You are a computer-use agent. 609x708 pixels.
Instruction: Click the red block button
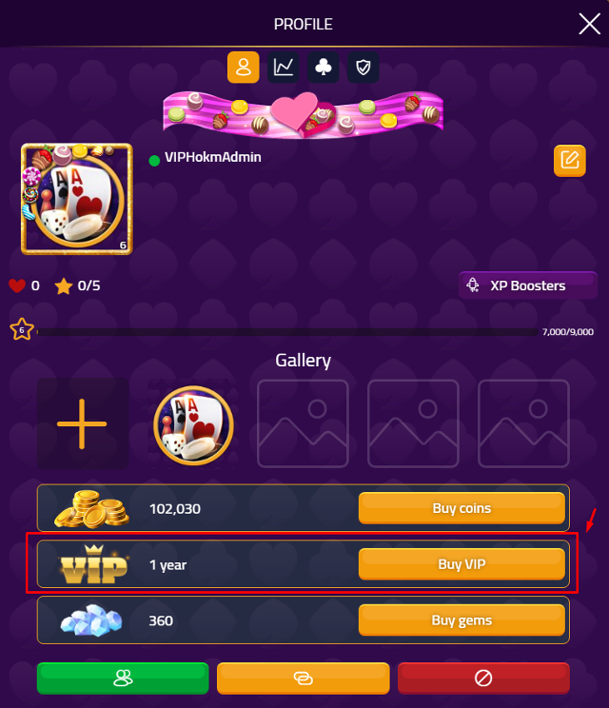click(483, 678)
